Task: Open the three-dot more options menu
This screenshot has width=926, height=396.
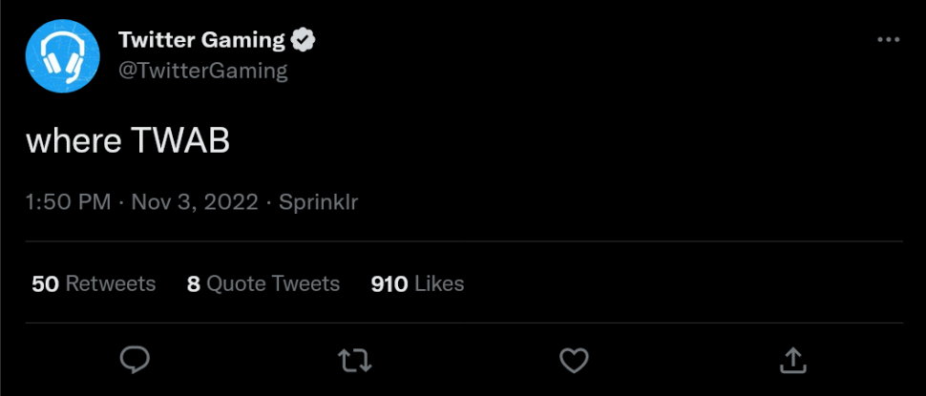Action: pos(888,40)
